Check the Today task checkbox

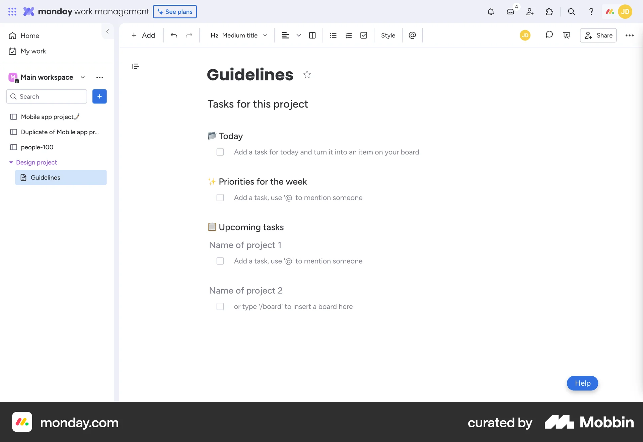[x=220, y=152]
